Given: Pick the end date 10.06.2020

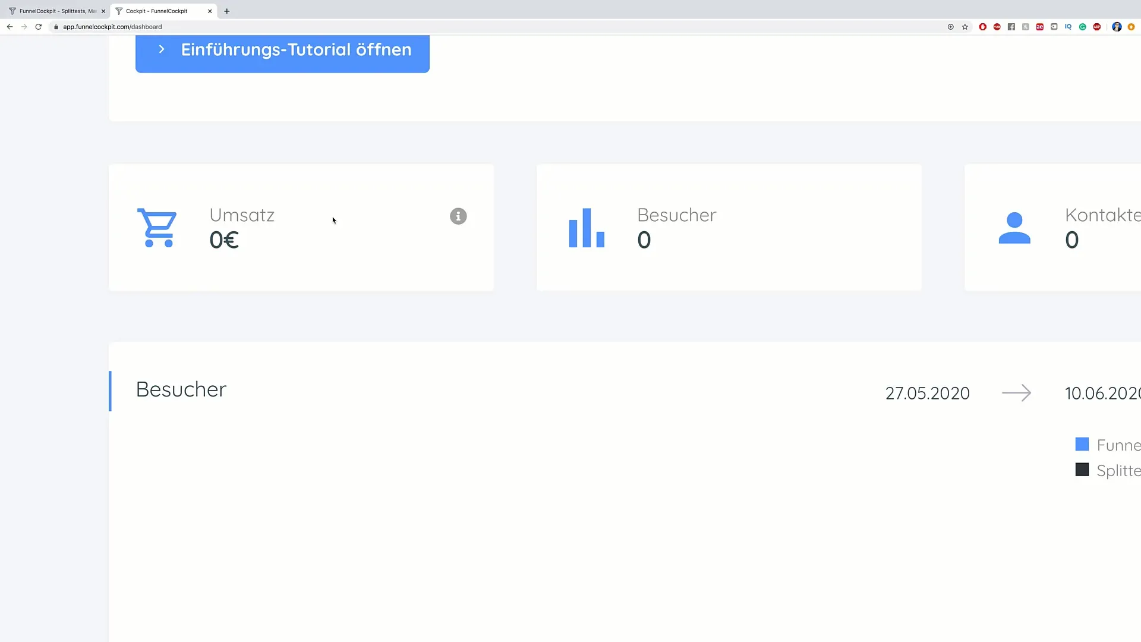Looking at the screenshot, I should tap(1103, 394).
